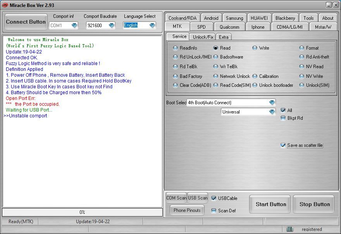Click the 0% progress bar
Screen dimensions: 341x234
click(83, 212)
